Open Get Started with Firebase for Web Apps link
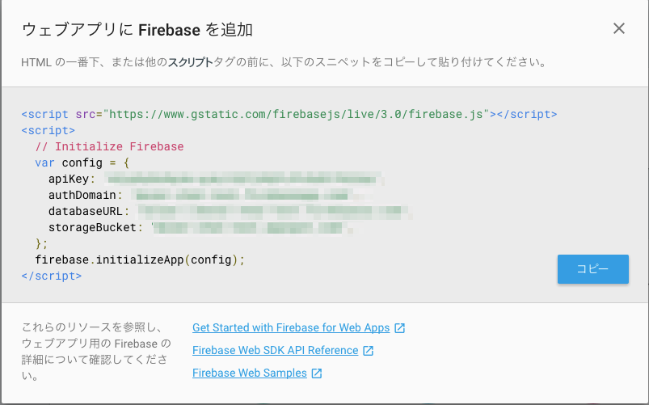The height and width of the screenshot is (405, 649). pyautogui.click(x=291, y=327)
